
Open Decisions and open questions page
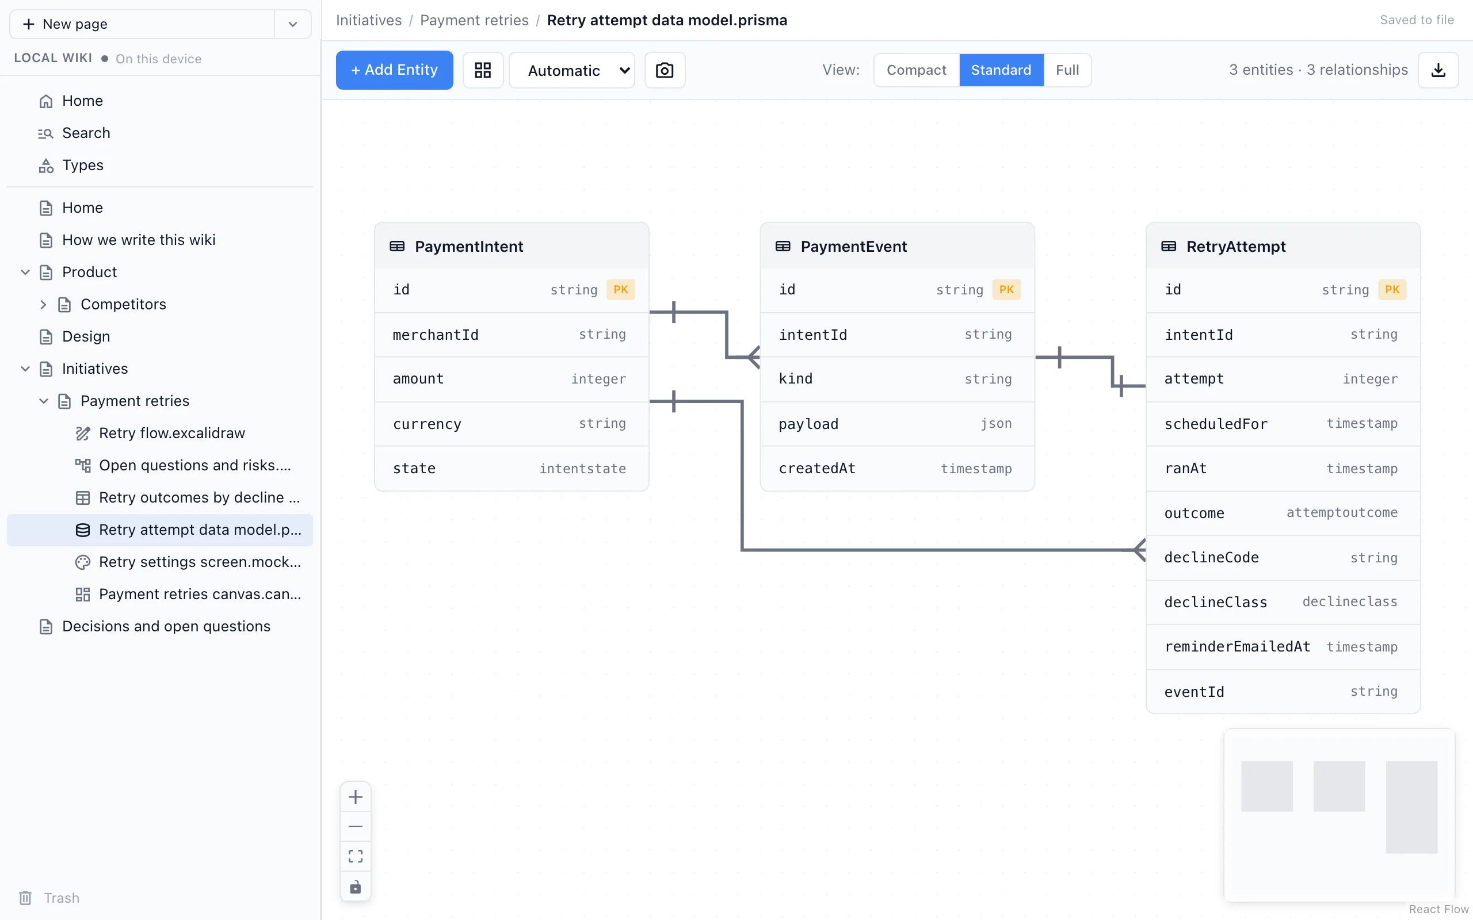tap(159, 626)
